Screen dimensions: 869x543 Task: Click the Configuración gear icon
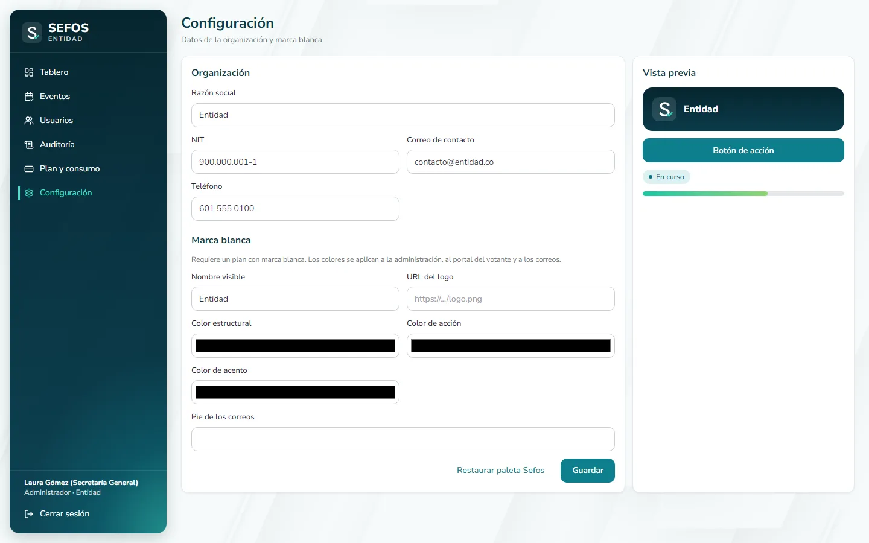point(29,193)
